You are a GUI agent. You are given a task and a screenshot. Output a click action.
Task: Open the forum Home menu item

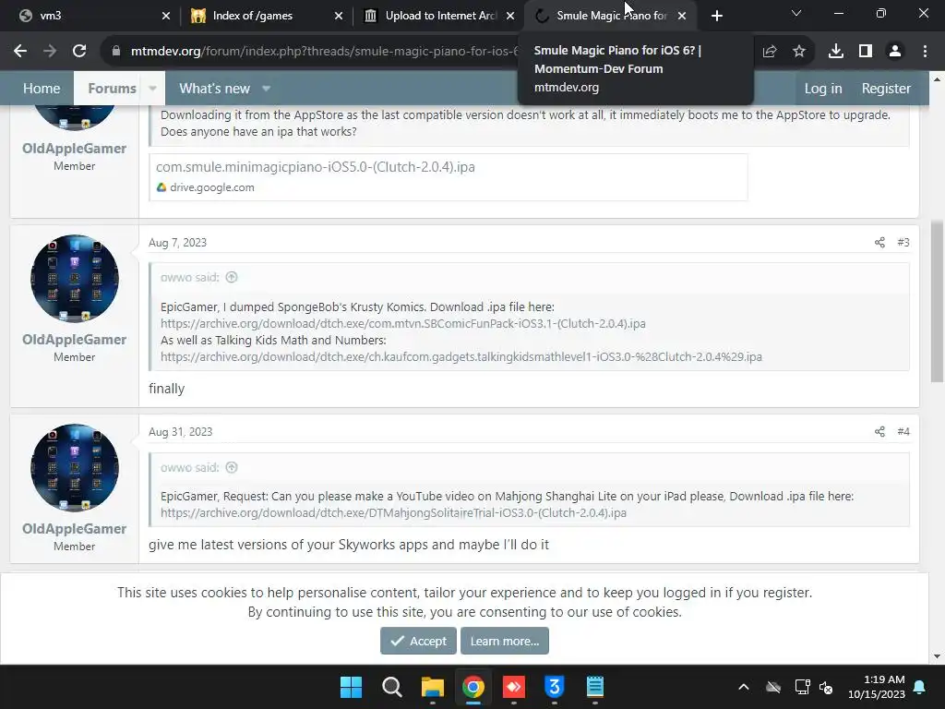coord(42,89)
